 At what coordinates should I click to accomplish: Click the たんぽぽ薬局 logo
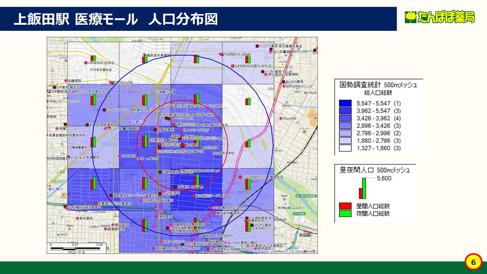click(x=439, y=17)
